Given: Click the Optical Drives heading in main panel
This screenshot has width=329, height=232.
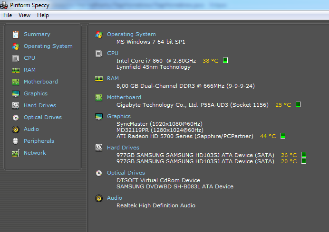Looking at the screenshot, I should (x=126, y=173).
